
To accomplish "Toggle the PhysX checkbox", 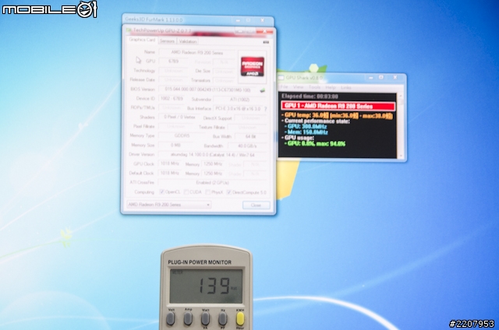I will (208, 192).
